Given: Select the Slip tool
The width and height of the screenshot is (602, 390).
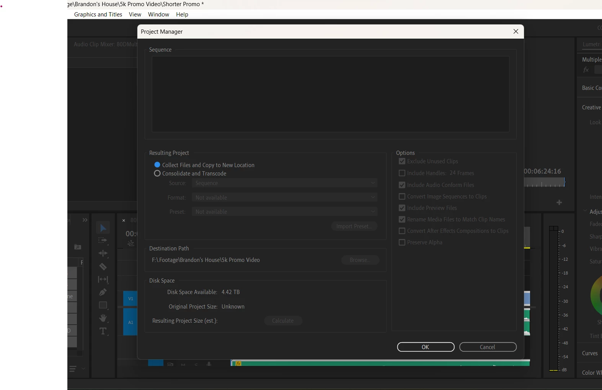Looking at the screenshot, I should tap(103, 279).
